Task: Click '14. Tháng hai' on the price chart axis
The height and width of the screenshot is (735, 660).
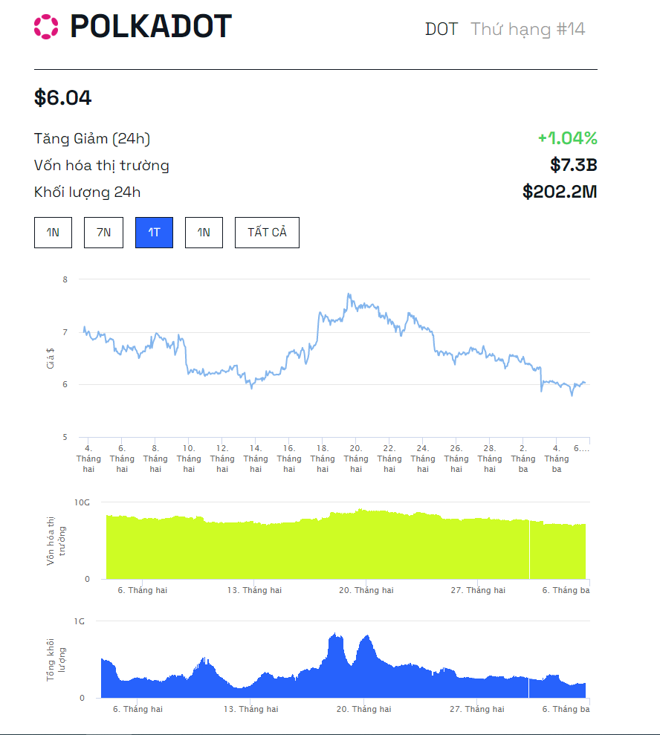Action: pyautogui.click(x=256, y=459)
